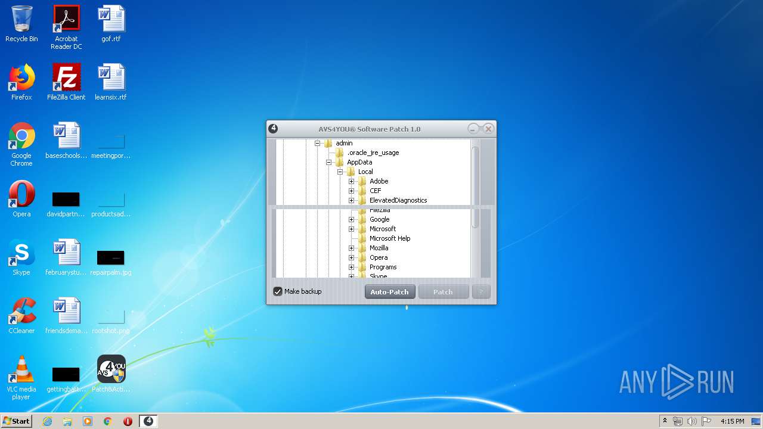763x429 pixels.
Task: Select the Mozilla folder label
Action: point(379,248)
